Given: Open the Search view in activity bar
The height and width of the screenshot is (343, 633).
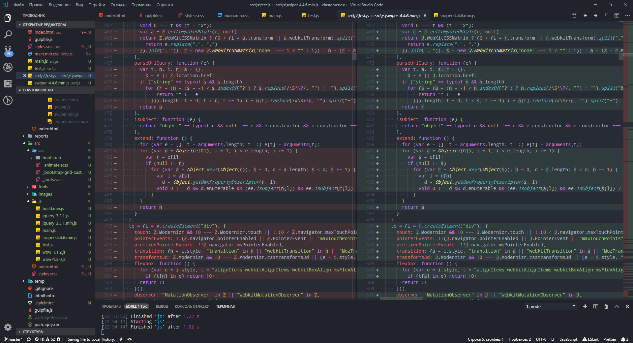Looking at the screenshot, I should tap(8, 34).
